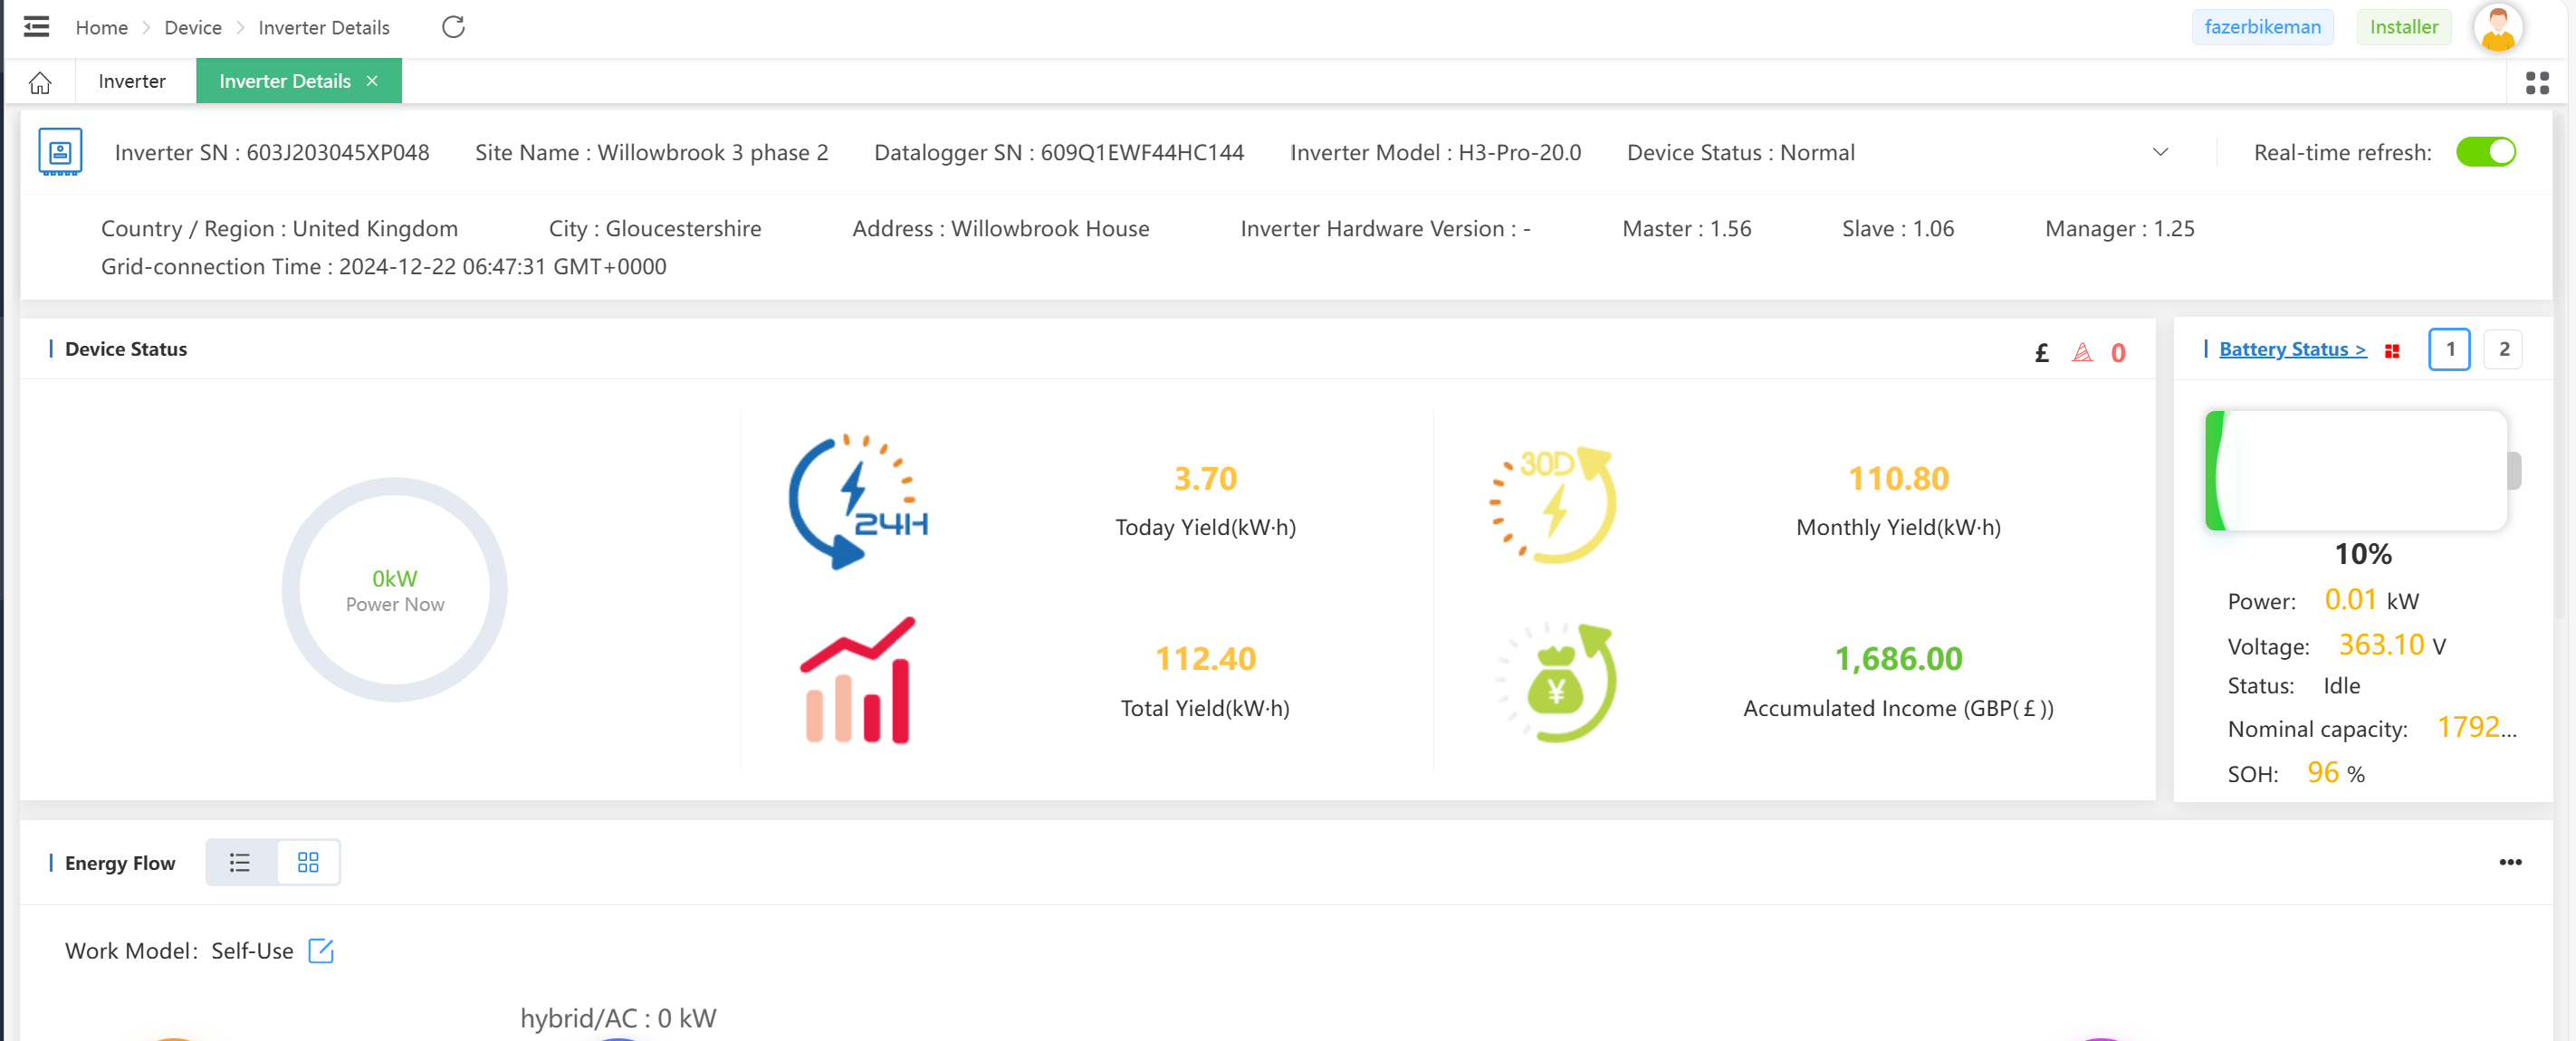Select battery number 2

(2503, 349)
